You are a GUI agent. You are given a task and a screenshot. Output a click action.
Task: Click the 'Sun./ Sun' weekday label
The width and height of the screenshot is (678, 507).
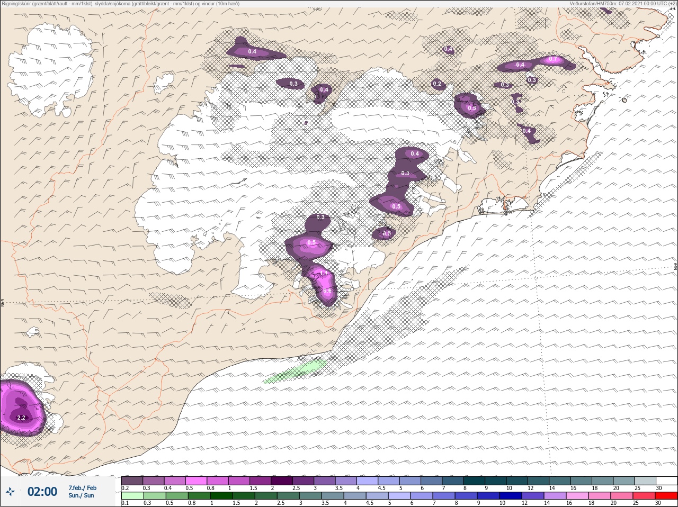81,495
